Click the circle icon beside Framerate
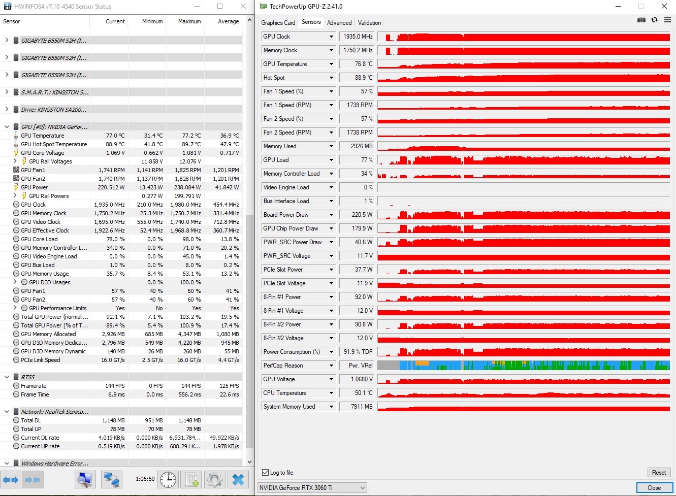The image size is (676, 496). (16, 386)
